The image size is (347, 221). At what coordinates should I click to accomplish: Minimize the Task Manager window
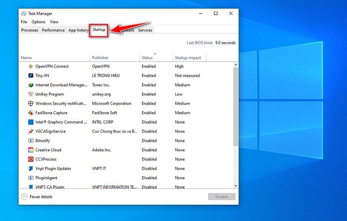point(201,13)
